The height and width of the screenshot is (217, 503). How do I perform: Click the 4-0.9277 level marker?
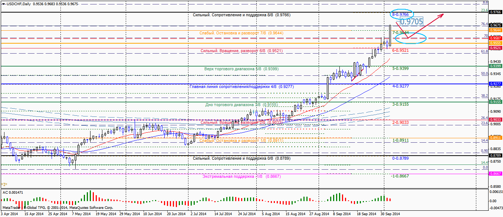(x=400, y=86)
